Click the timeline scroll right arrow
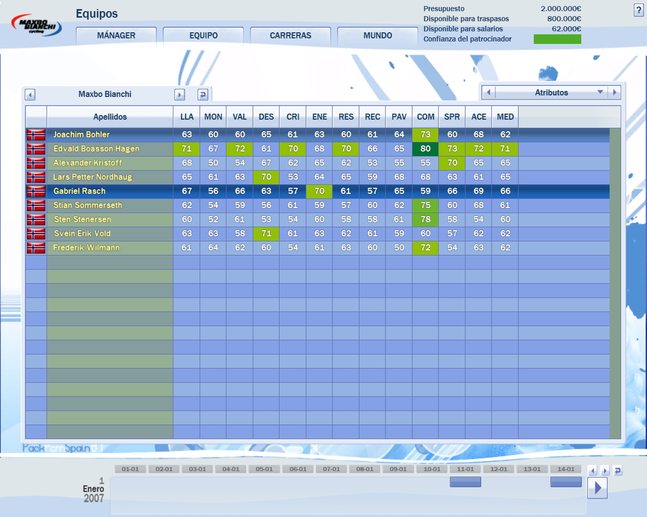Screen dimensions: 647x517 click(x=605, y=471)
